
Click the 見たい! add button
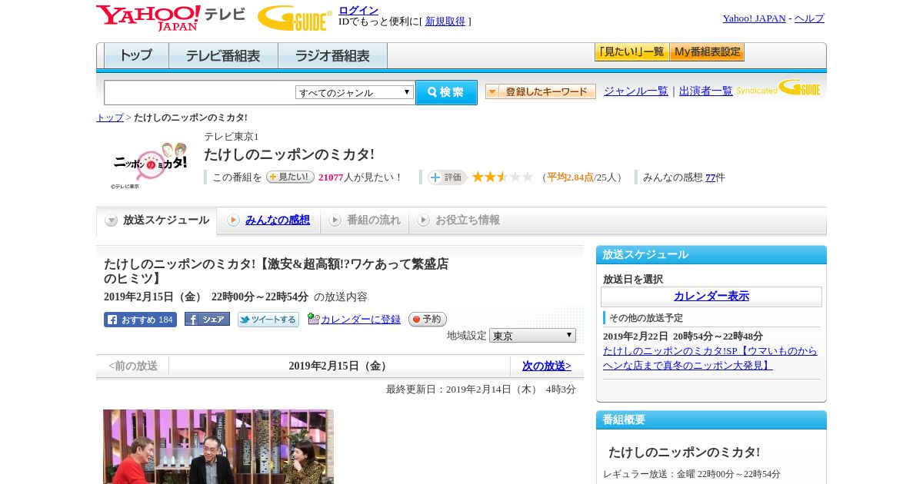click(290, 177)
